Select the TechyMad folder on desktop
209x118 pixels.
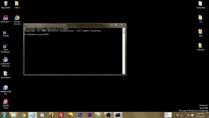201,5
